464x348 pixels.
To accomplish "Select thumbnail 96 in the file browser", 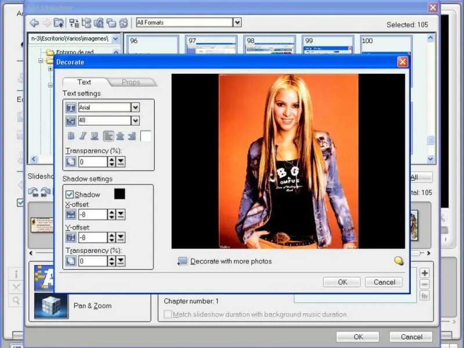I will 153,45.
